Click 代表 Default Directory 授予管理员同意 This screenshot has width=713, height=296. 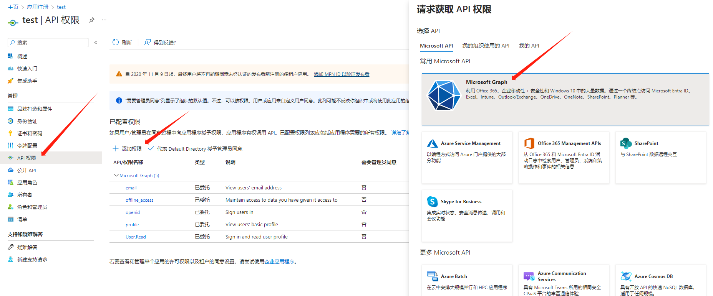[199, 149]
